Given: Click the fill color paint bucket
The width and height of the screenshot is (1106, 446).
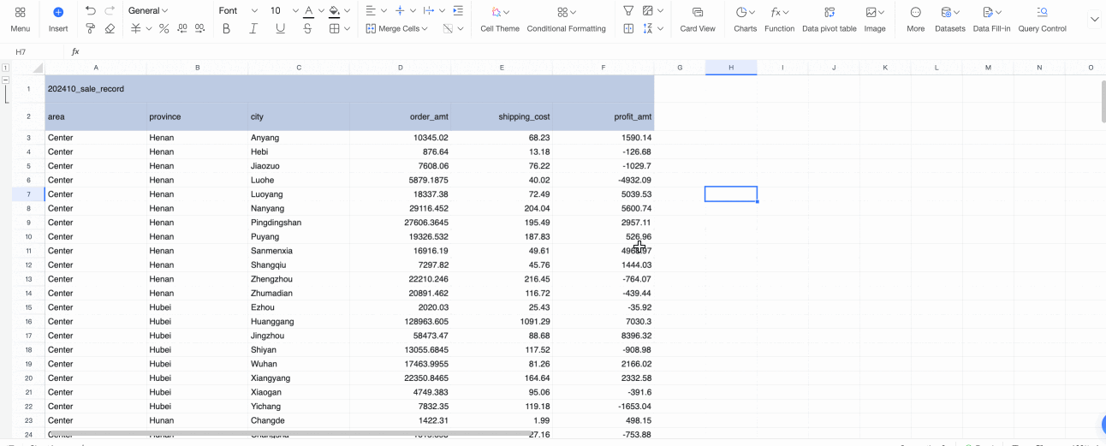Looking at the screenshot, I should pos(334,11).
